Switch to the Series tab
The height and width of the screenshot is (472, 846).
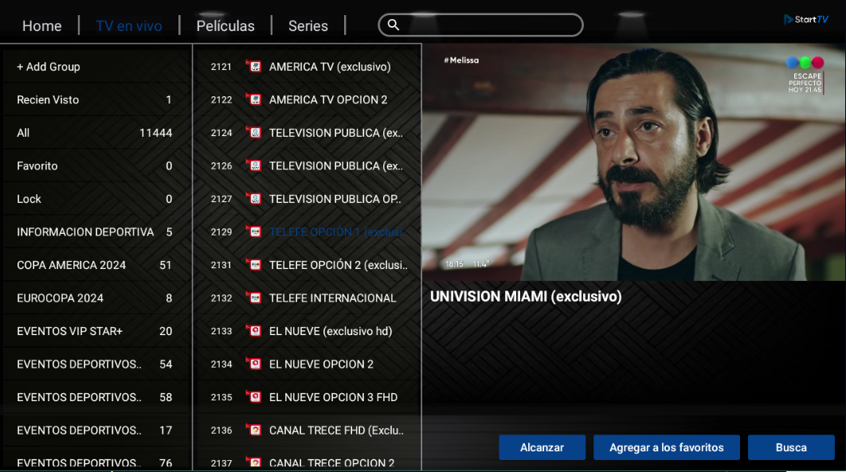(x=308, y=25)
